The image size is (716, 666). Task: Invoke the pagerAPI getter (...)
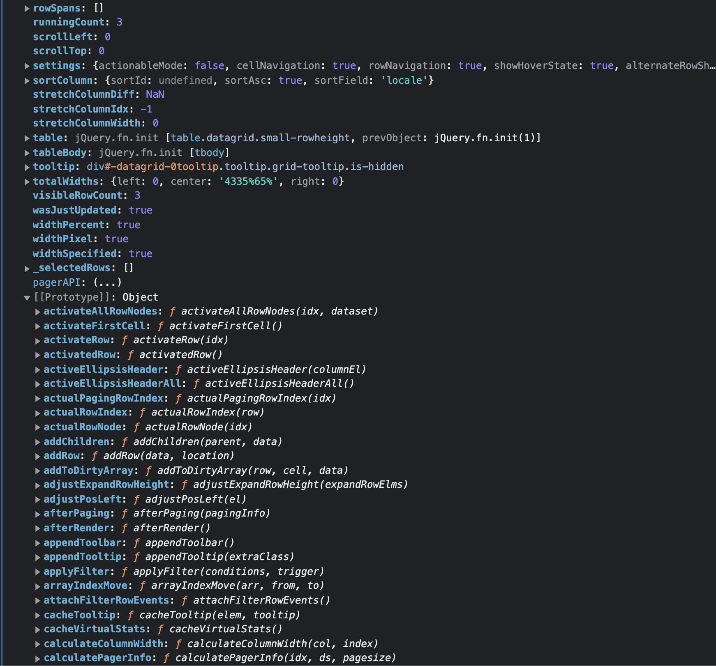coord(108,282)
